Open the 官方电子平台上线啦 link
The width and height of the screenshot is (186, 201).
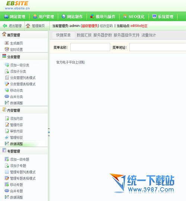point(70,62)
